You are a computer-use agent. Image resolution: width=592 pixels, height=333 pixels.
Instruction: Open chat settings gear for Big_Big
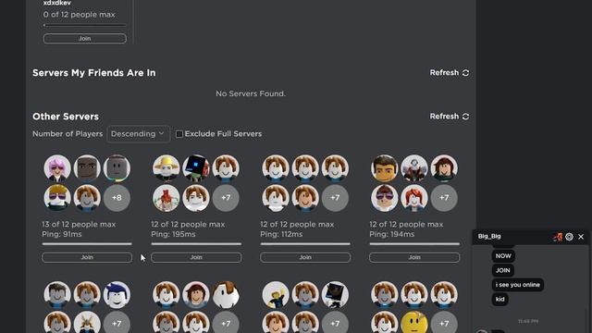click(x=569, y=237)
